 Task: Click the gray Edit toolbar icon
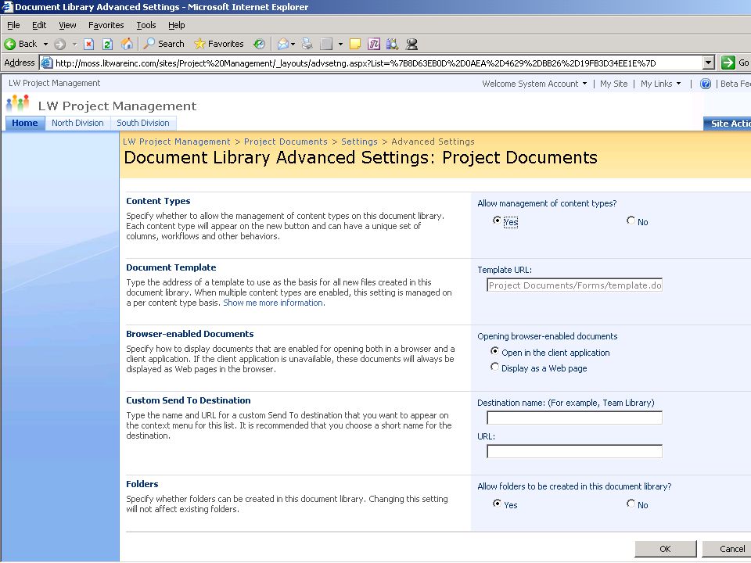click(326, 44)
